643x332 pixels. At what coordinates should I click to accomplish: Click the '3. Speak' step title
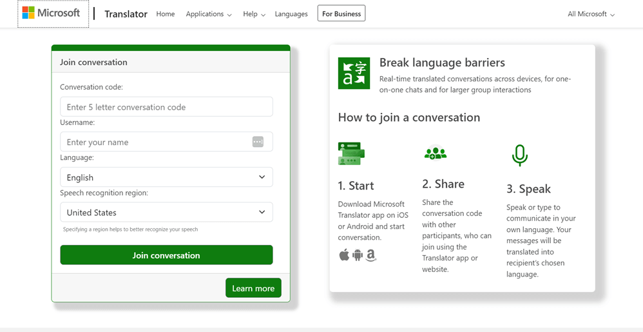[x=528, y=189]
